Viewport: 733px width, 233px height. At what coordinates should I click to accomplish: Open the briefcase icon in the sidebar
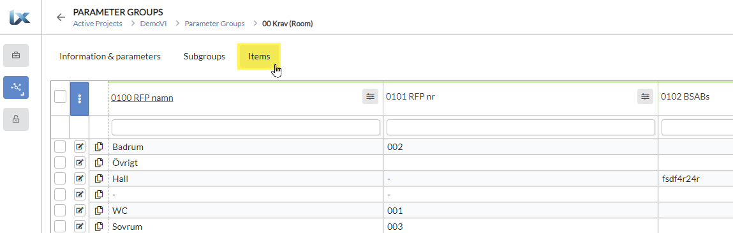16,56
